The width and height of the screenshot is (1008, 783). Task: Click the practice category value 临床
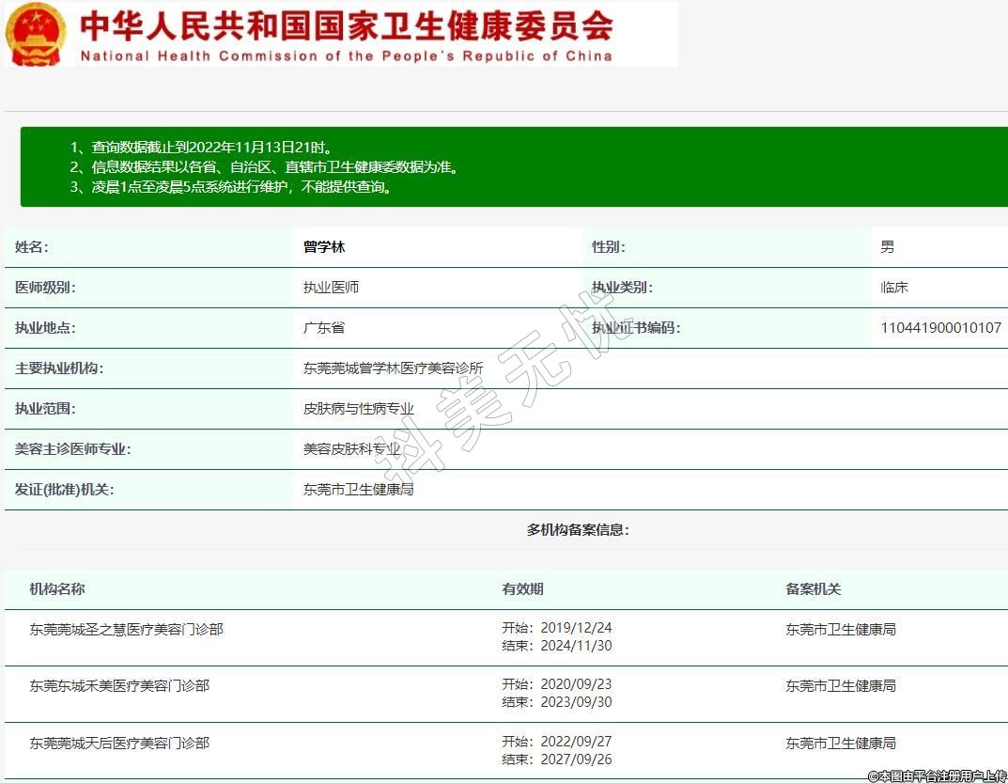(x=894, y=288)
